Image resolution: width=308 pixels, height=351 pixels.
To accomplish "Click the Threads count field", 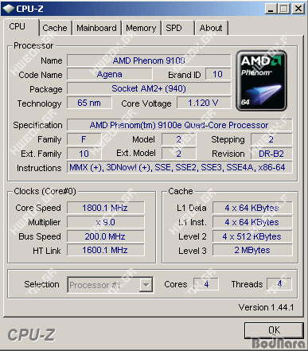I will coord(279,284).
